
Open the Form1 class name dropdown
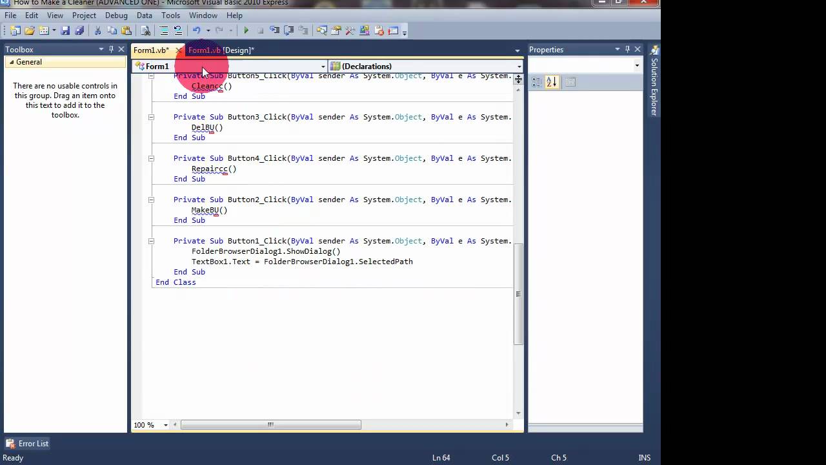[x=323, y=66]
